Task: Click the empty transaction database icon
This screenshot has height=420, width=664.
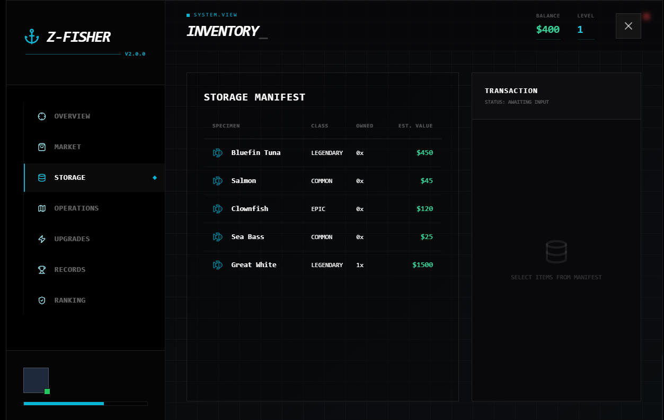Action: click(x=556, y=252)
